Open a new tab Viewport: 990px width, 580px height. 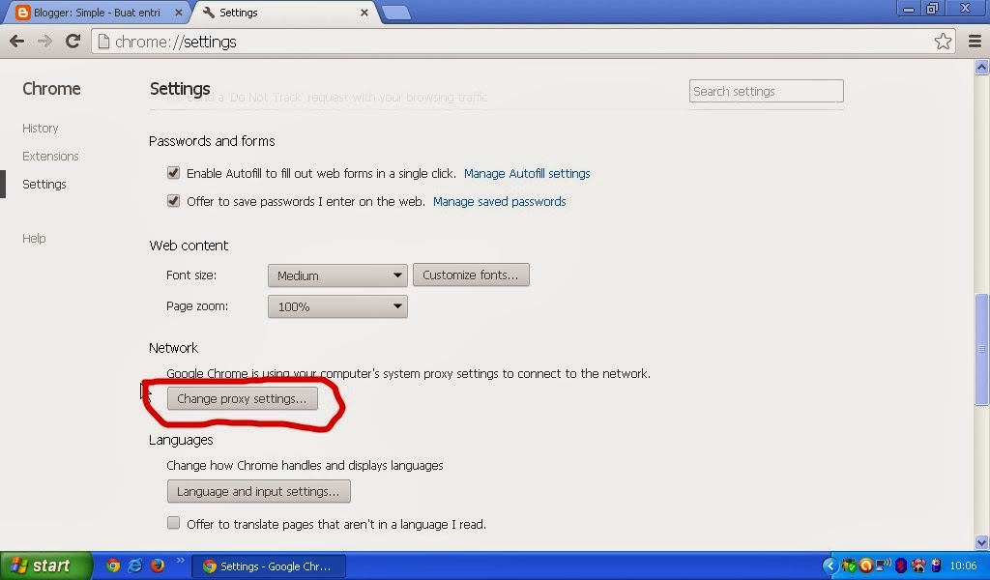pyautogui.click(x=395, y=13)
